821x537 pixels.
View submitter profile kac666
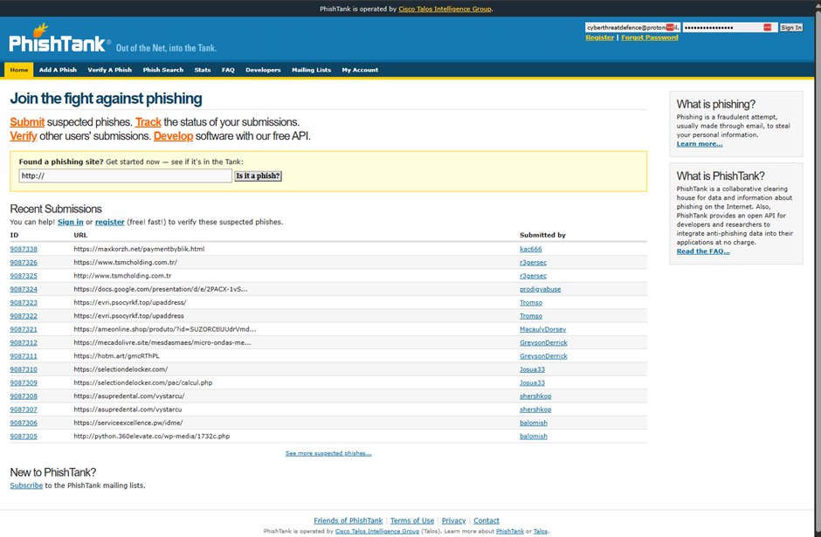pos(530,249)
